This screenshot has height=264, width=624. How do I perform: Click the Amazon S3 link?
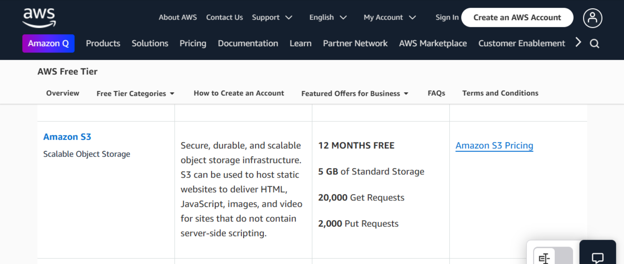point(67,137)
